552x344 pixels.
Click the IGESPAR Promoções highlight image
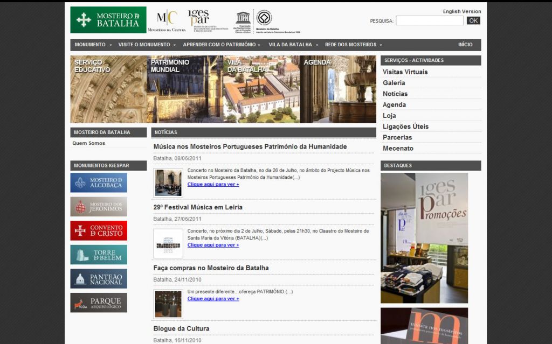424,237
